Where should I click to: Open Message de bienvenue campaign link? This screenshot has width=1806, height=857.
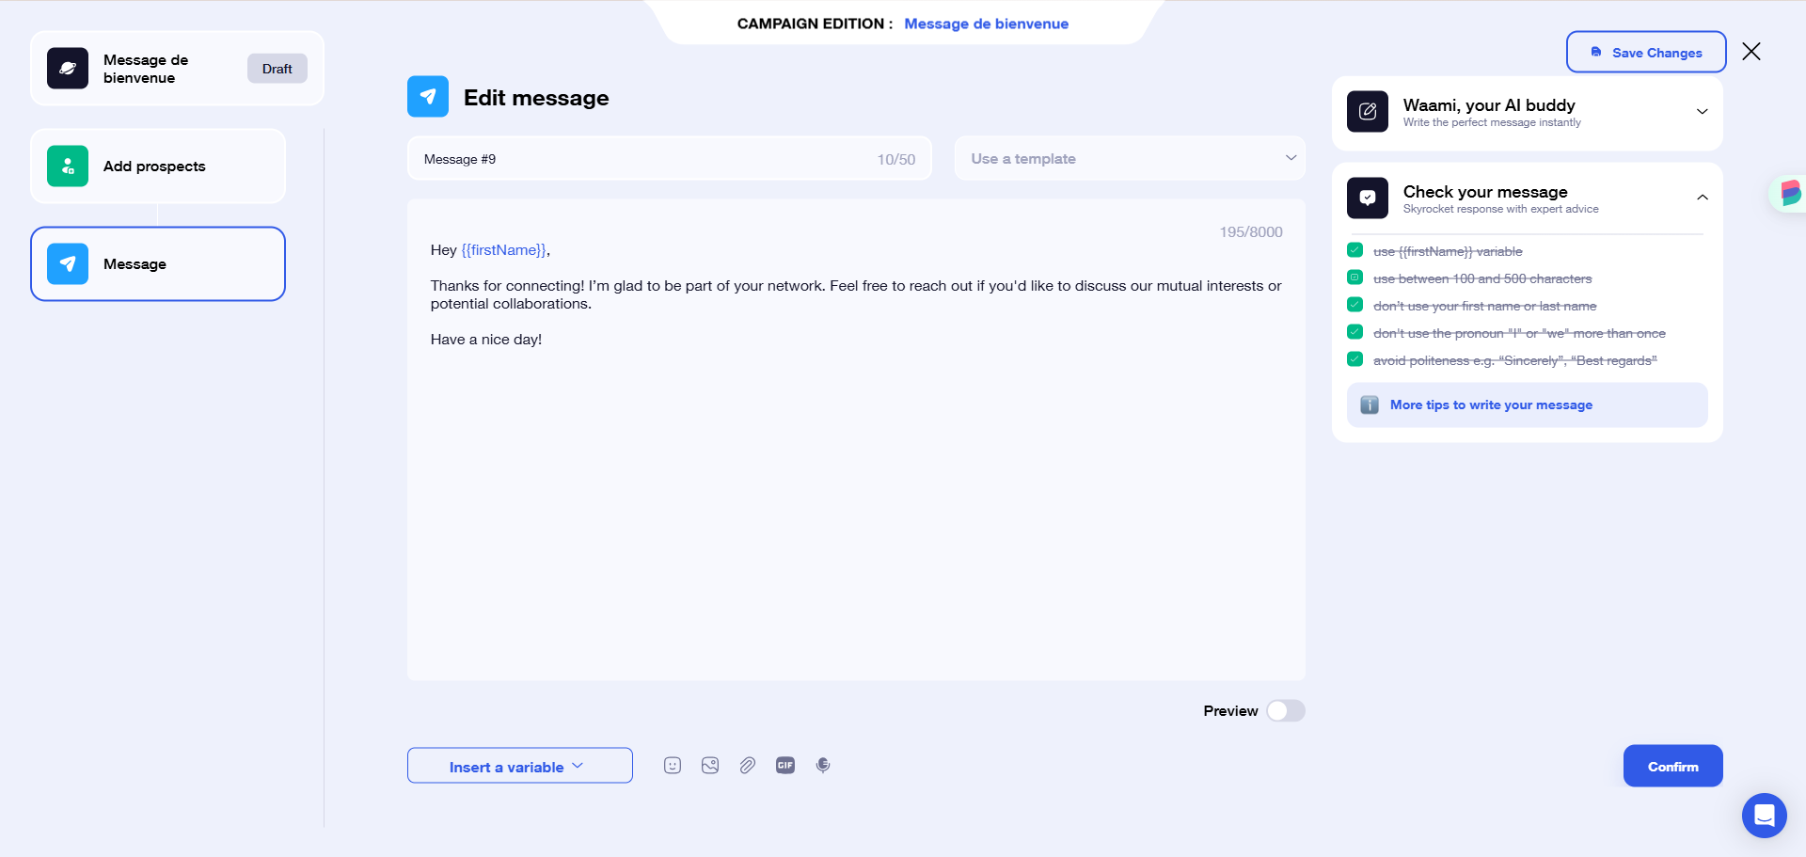pyautogui.click(x=986, y=24)
